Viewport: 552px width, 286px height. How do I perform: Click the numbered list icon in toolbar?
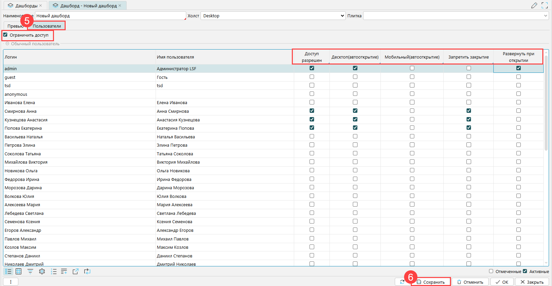pos(54,271)
